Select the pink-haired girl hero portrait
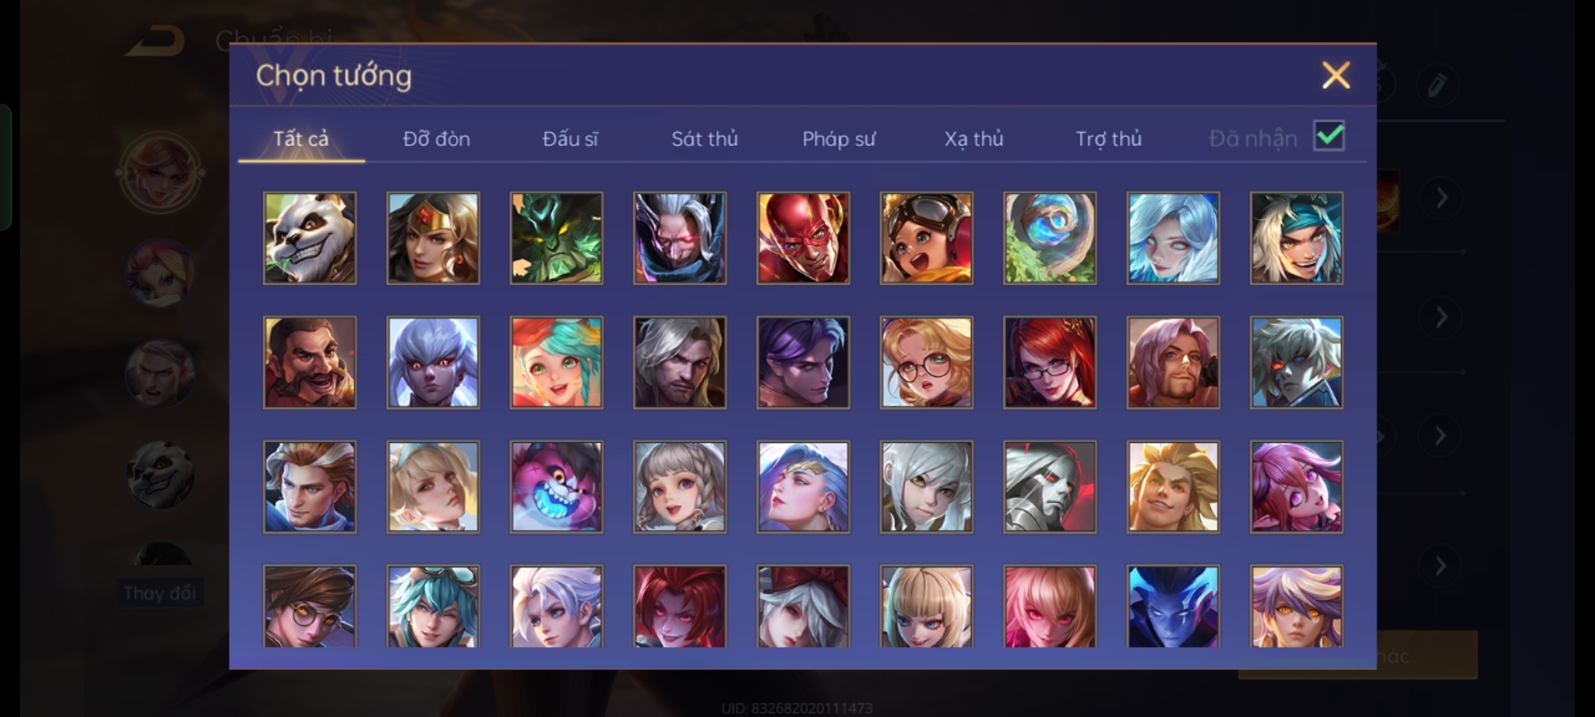This screenshot has height=717, width=1595. (x=1297, y=487)
